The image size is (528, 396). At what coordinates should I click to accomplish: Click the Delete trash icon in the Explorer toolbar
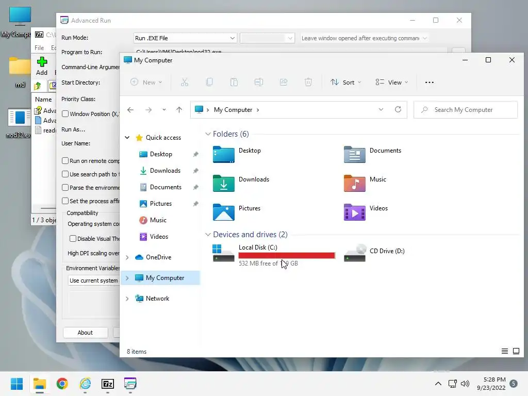(308, 82)
